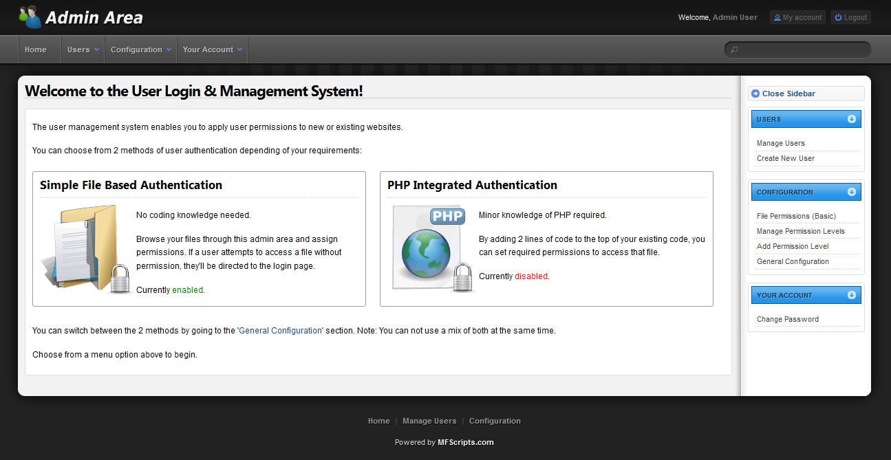The width and height of the screenshot is (891, 460).
Task: Open General Configuration in the sidebar
Action: tap(793, 261)
